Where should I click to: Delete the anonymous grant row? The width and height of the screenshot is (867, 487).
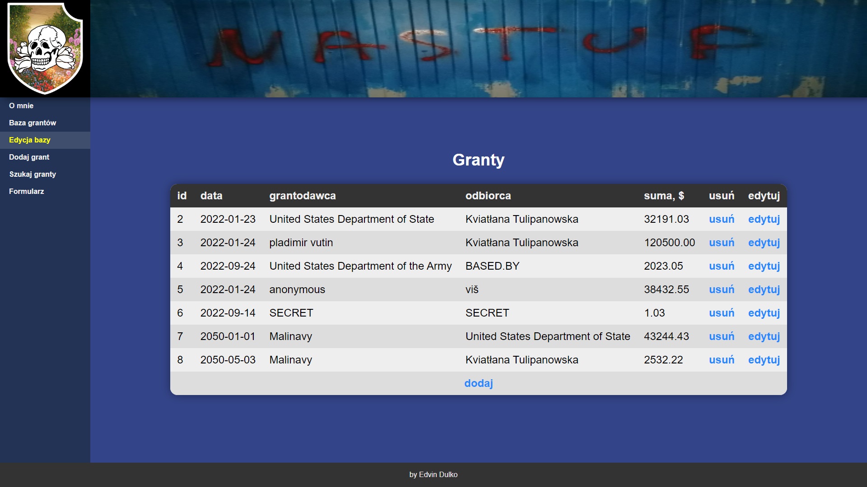pyautogui.click(x=722, y=289)
